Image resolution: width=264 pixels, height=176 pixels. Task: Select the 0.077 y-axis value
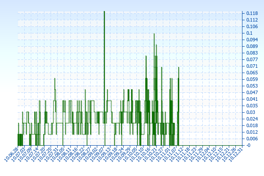(x=252, y=59)
